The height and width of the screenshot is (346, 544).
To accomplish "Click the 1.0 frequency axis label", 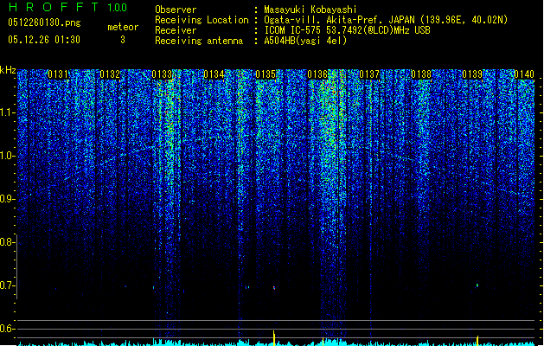I will [x=7, y=156].
